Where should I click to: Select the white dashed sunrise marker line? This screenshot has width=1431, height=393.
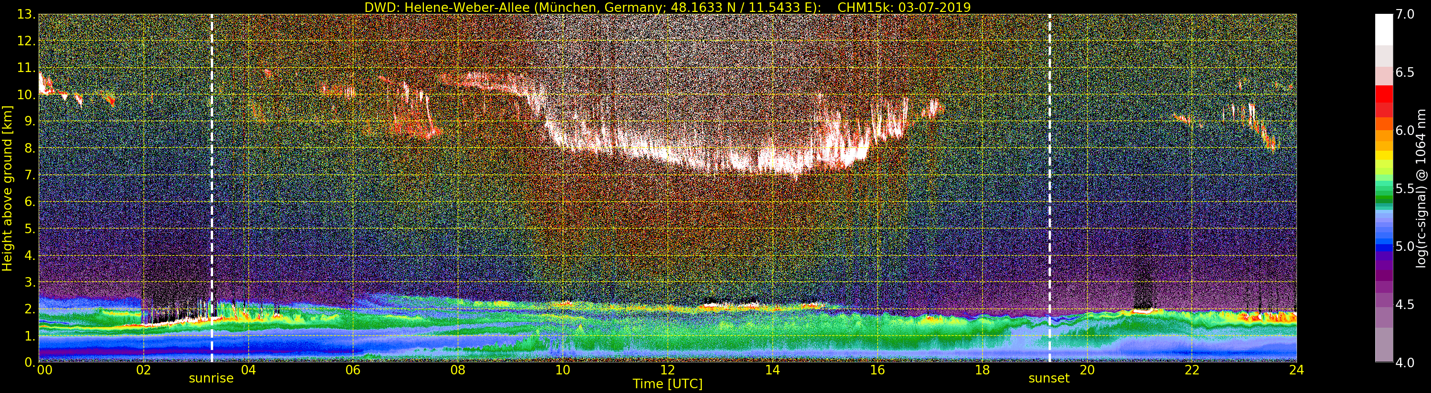(x=212, y=188)
